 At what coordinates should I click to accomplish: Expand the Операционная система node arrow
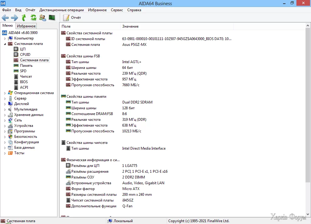pos(5,93)
